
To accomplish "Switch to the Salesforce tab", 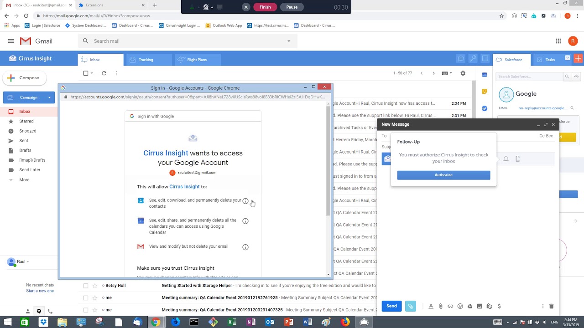I will [x=512, y=60].
